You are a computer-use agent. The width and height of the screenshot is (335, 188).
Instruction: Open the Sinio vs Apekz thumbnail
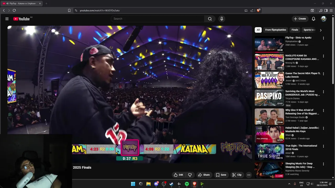pyautogui.click(x=269, y=44)
